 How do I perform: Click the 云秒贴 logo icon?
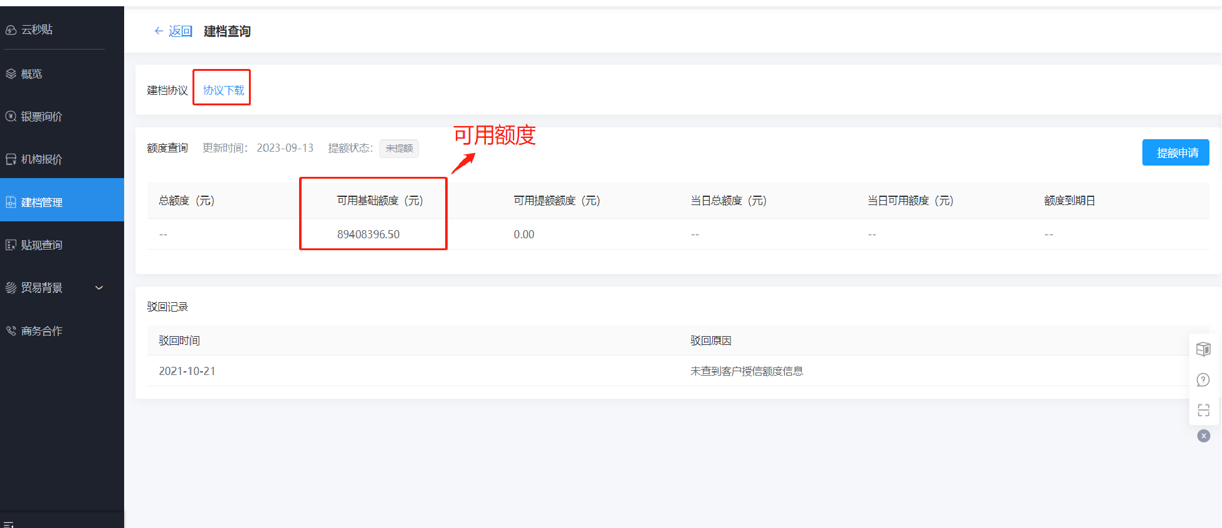point(11,30)
